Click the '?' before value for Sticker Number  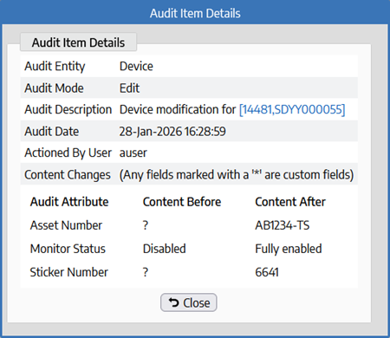(x=146, y=272)
